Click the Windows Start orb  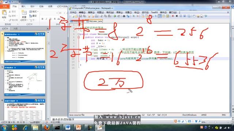click(4, 128)
